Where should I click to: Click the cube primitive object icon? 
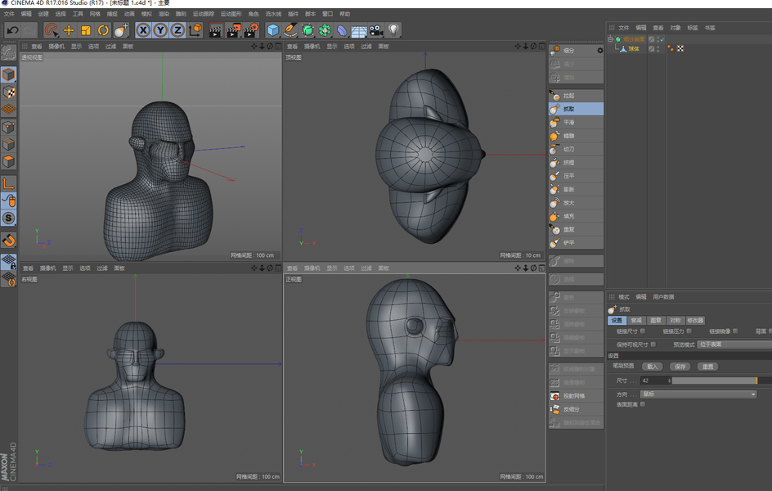pos(273,30)
